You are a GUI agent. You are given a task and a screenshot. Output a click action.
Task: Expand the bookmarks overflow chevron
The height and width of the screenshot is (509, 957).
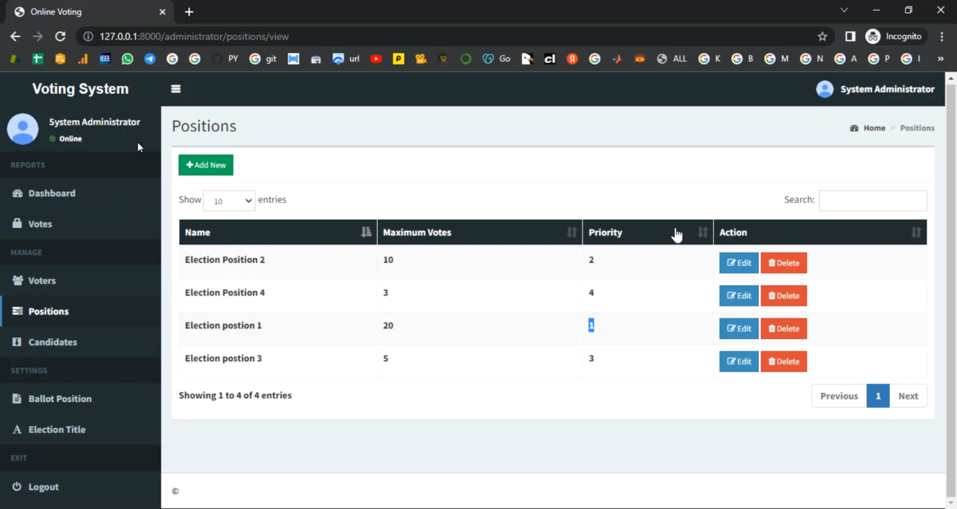click(x=940, y=59)
